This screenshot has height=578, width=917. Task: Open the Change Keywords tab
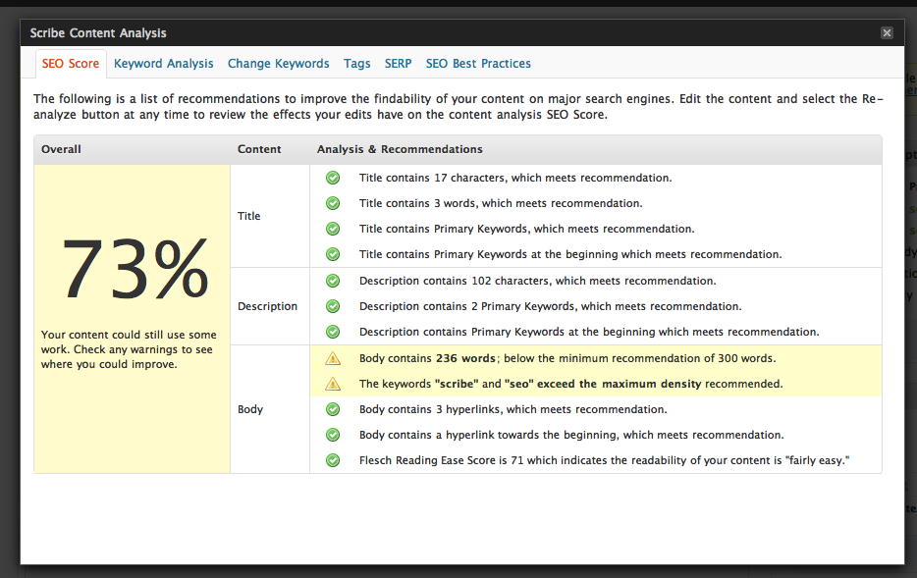279,64
